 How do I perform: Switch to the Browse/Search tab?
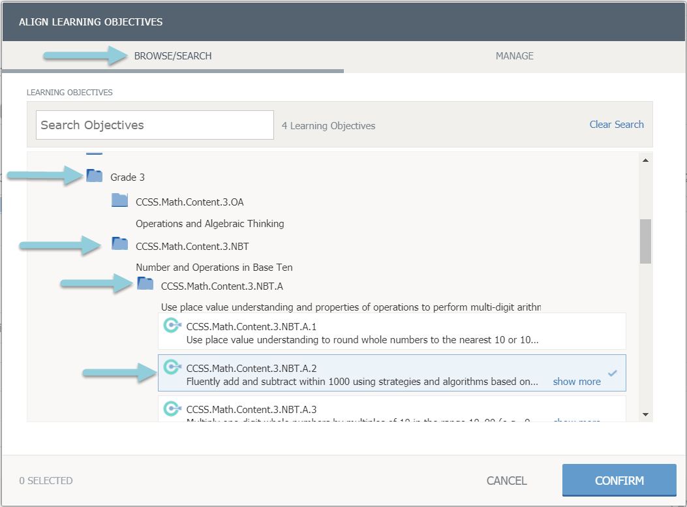pyautogui.click(x=173, y=56)
